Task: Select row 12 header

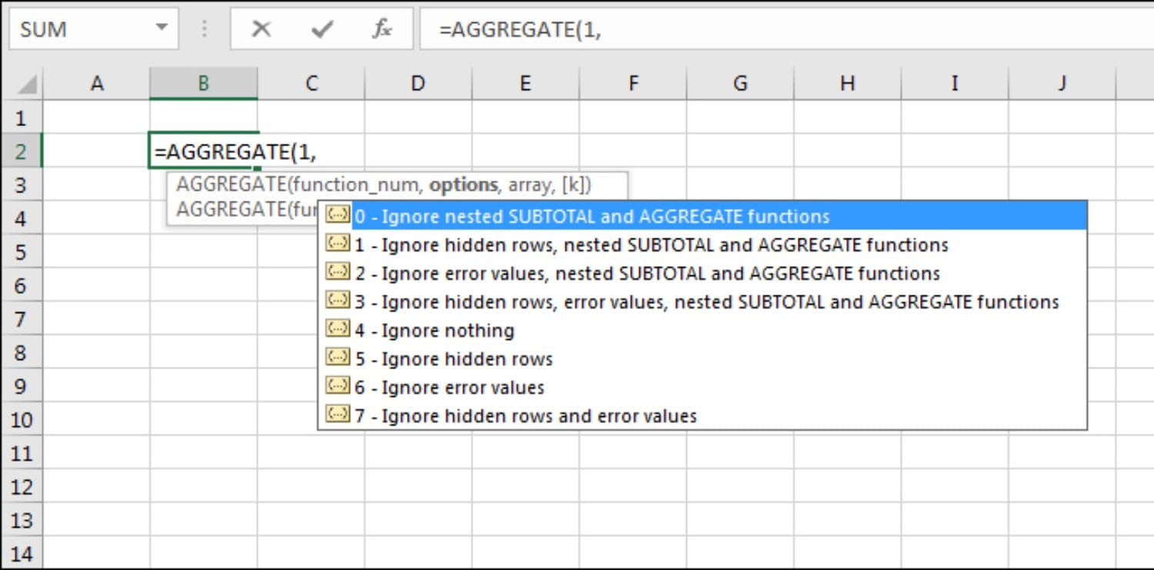Action: (x=21, y=487)
